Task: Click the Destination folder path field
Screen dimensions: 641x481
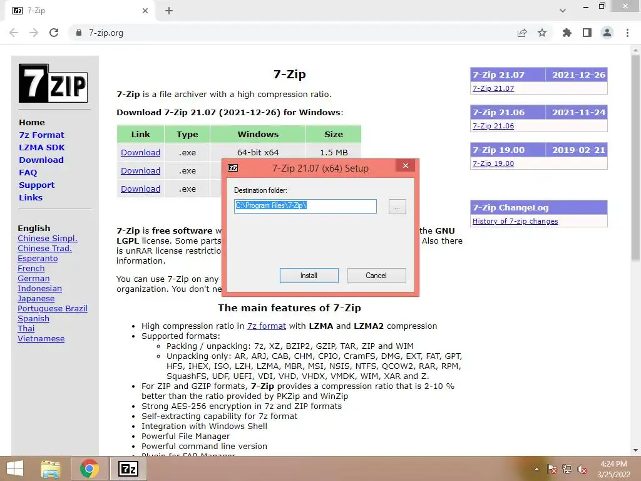Action: pos(305,206)
